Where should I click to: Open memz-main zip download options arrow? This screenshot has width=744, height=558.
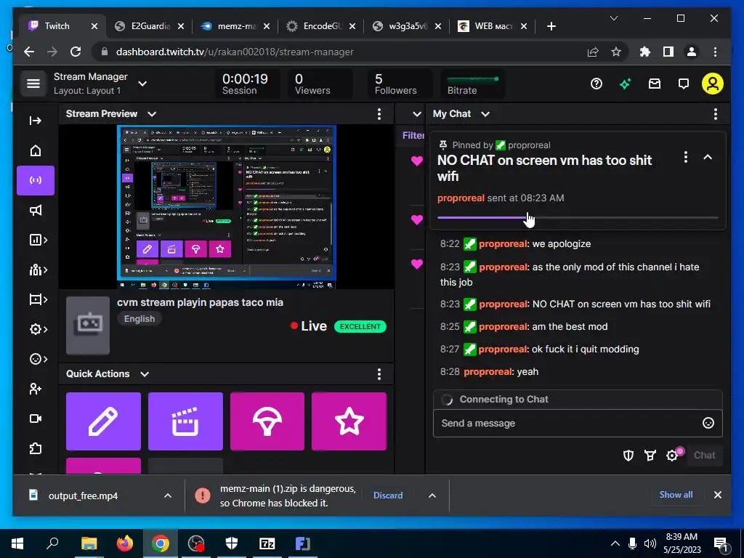point(432,496)
